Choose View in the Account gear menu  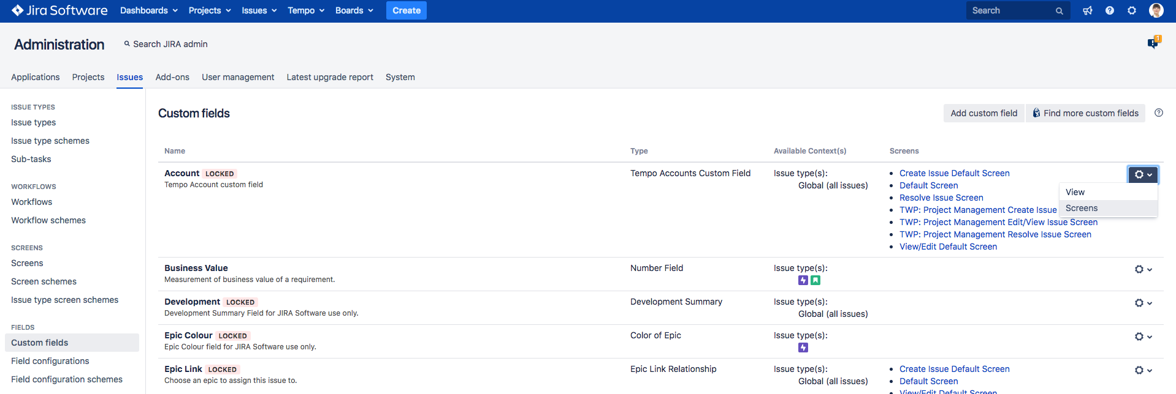(1075, 192)
